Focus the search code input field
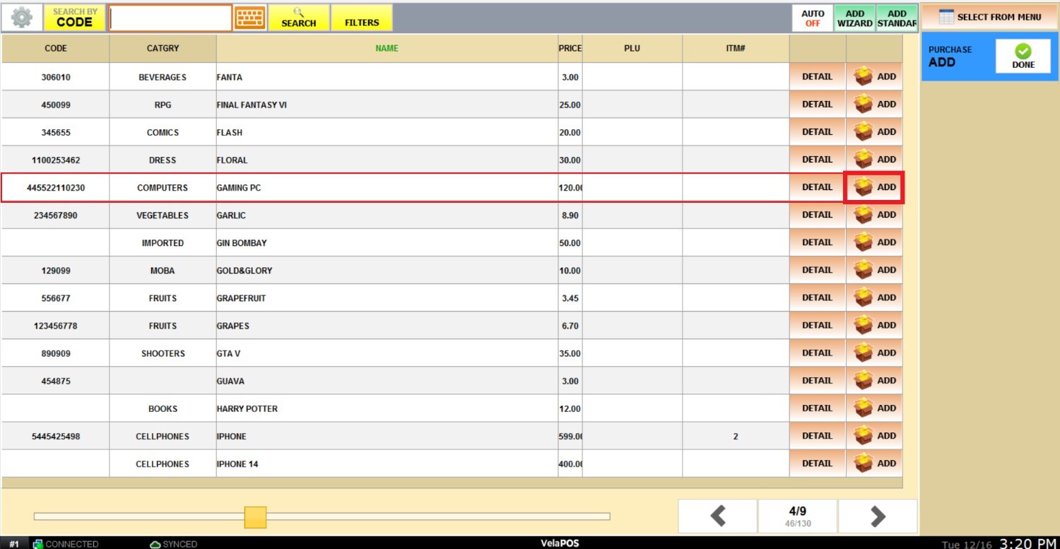 click(x=170, y=18)
